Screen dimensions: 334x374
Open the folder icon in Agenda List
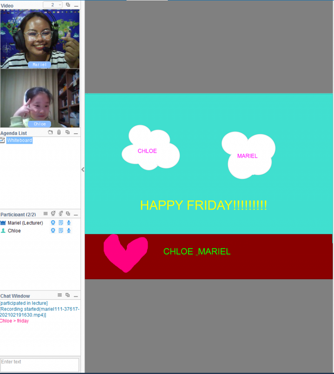click(51, 132)
